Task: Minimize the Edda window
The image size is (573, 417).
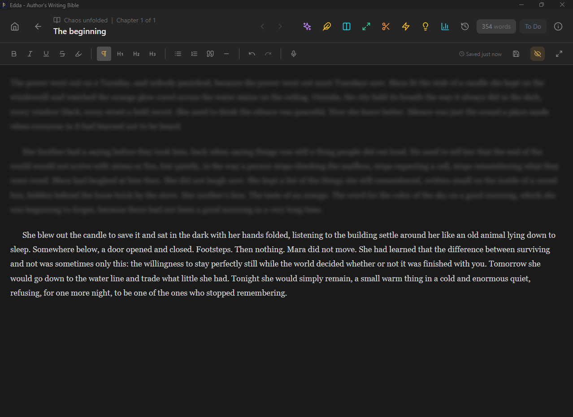Action: pos(521,4)
